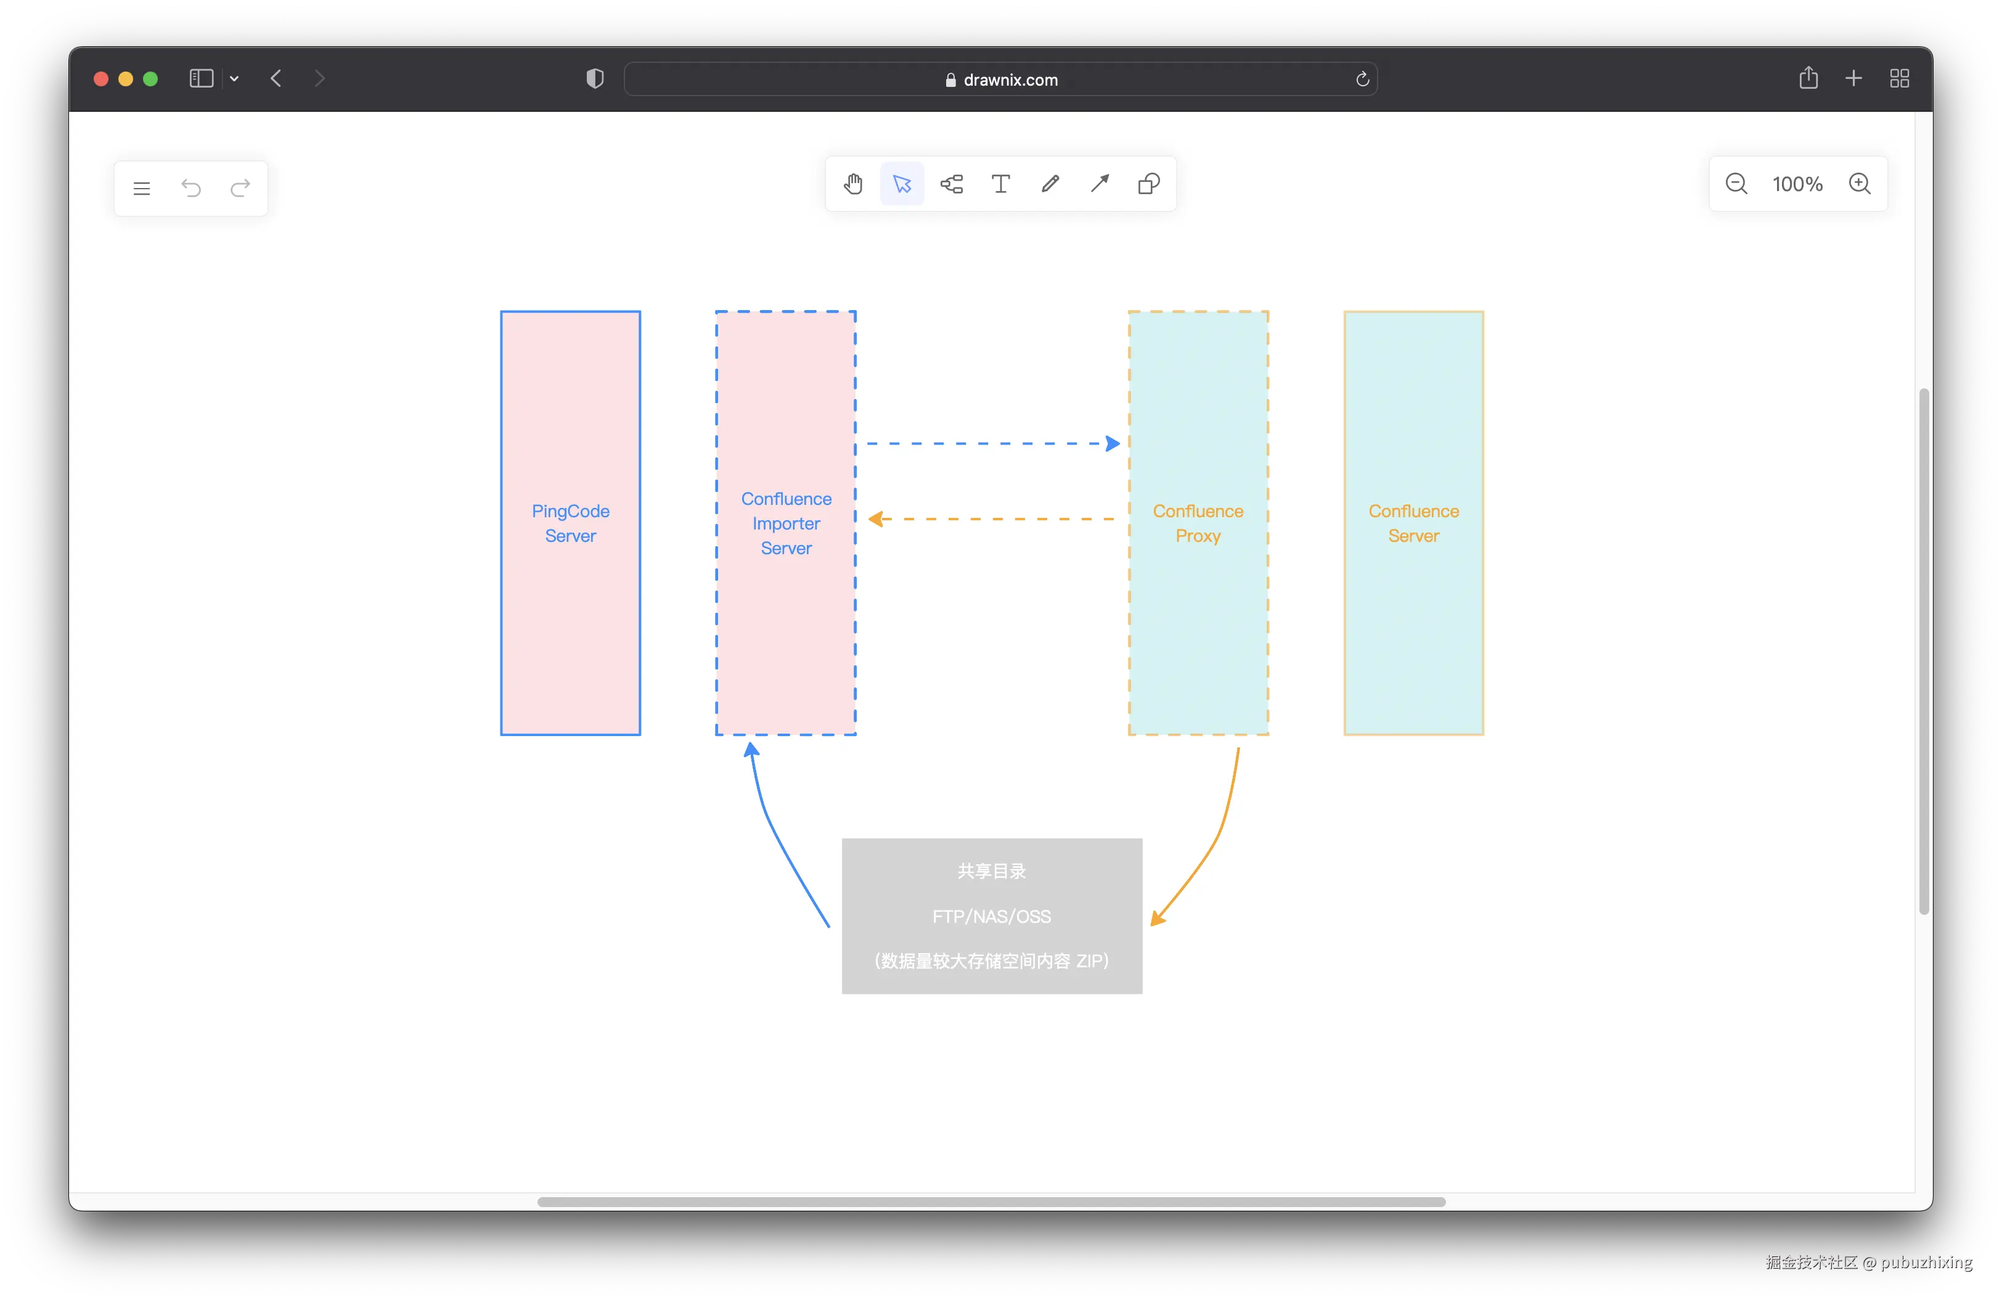This screenshot has height=1302, width=2002.
Task: Show the tab overview grid
Action: 1900,78
